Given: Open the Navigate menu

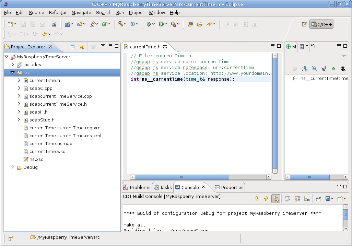Looking at the screenshot, I should coord(81,13).
